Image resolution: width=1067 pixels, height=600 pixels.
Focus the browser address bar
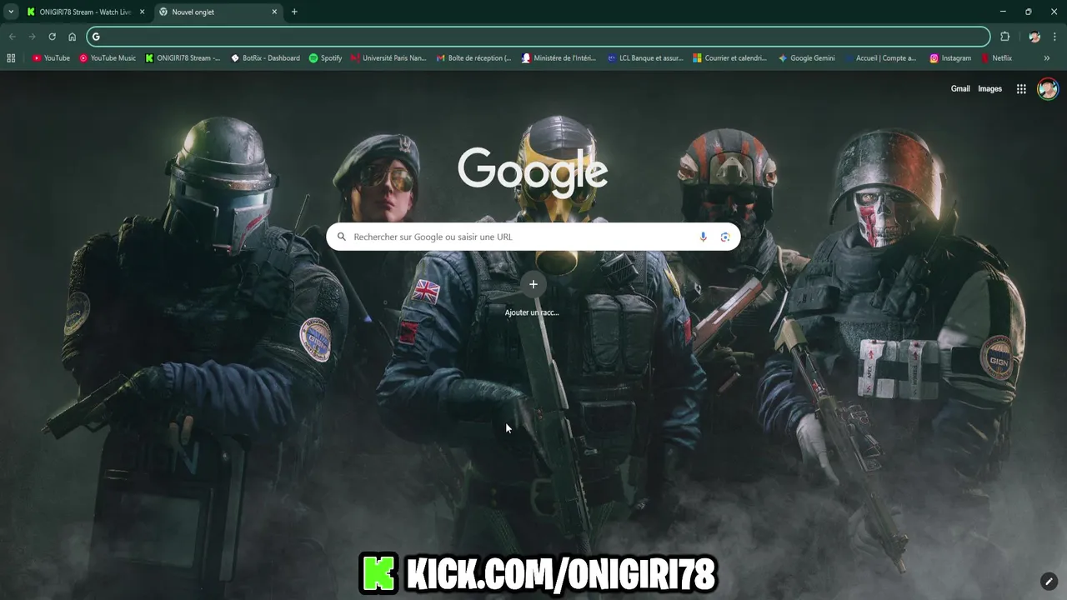(x=539, y=37)
